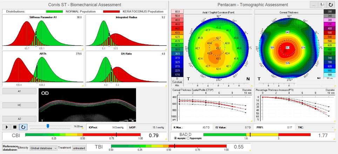Click the video timeline slider handle

tap(48, 126)
